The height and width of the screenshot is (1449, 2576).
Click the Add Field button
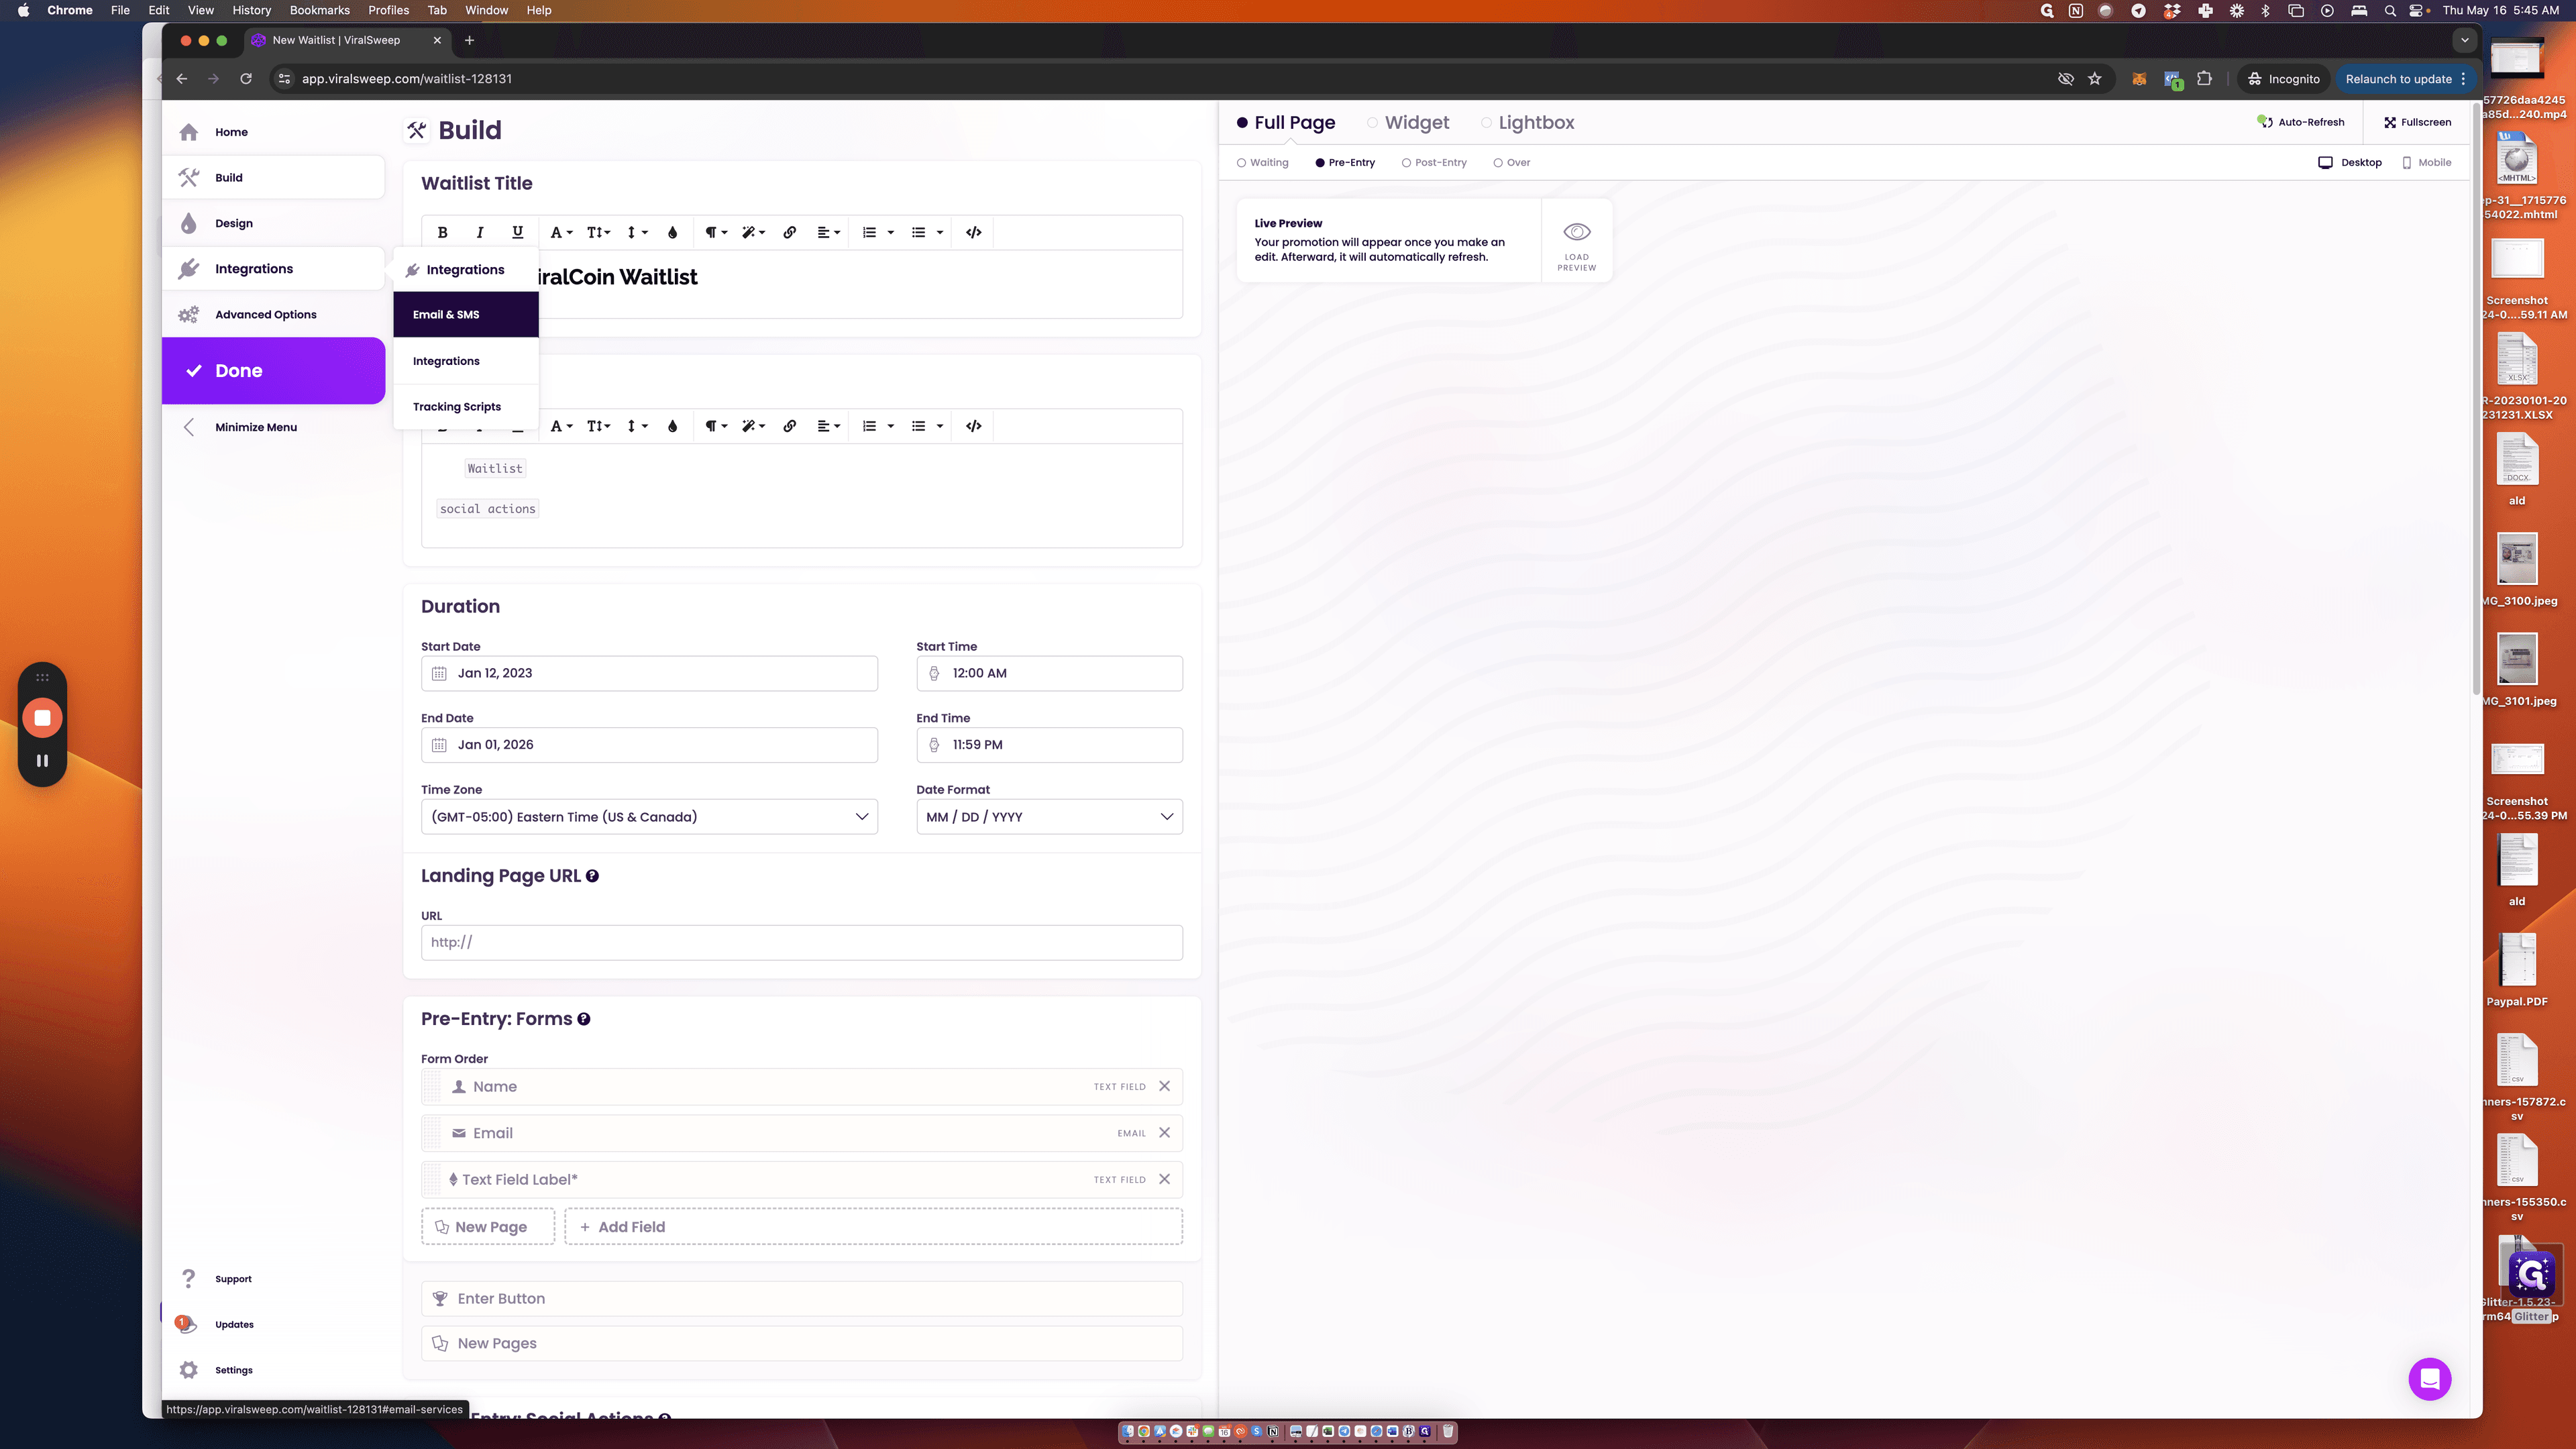[873, 1227]
